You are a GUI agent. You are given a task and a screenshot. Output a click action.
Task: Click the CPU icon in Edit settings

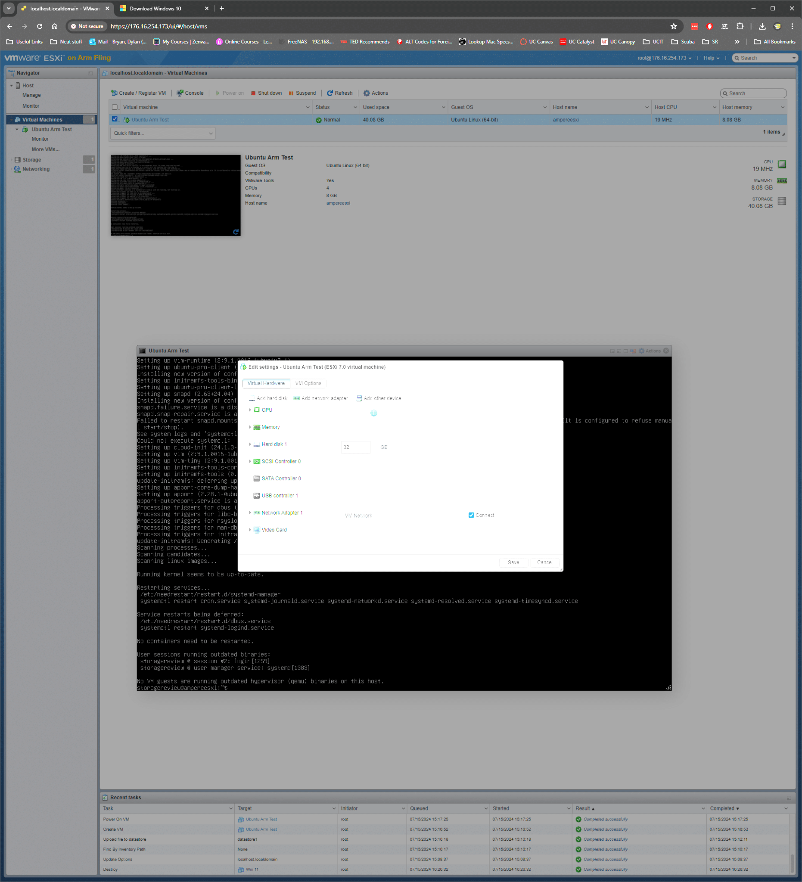coord(257,410)
